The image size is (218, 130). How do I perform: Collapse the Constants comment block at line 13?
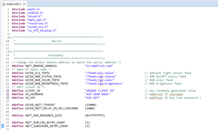click(x=10, y=52)
